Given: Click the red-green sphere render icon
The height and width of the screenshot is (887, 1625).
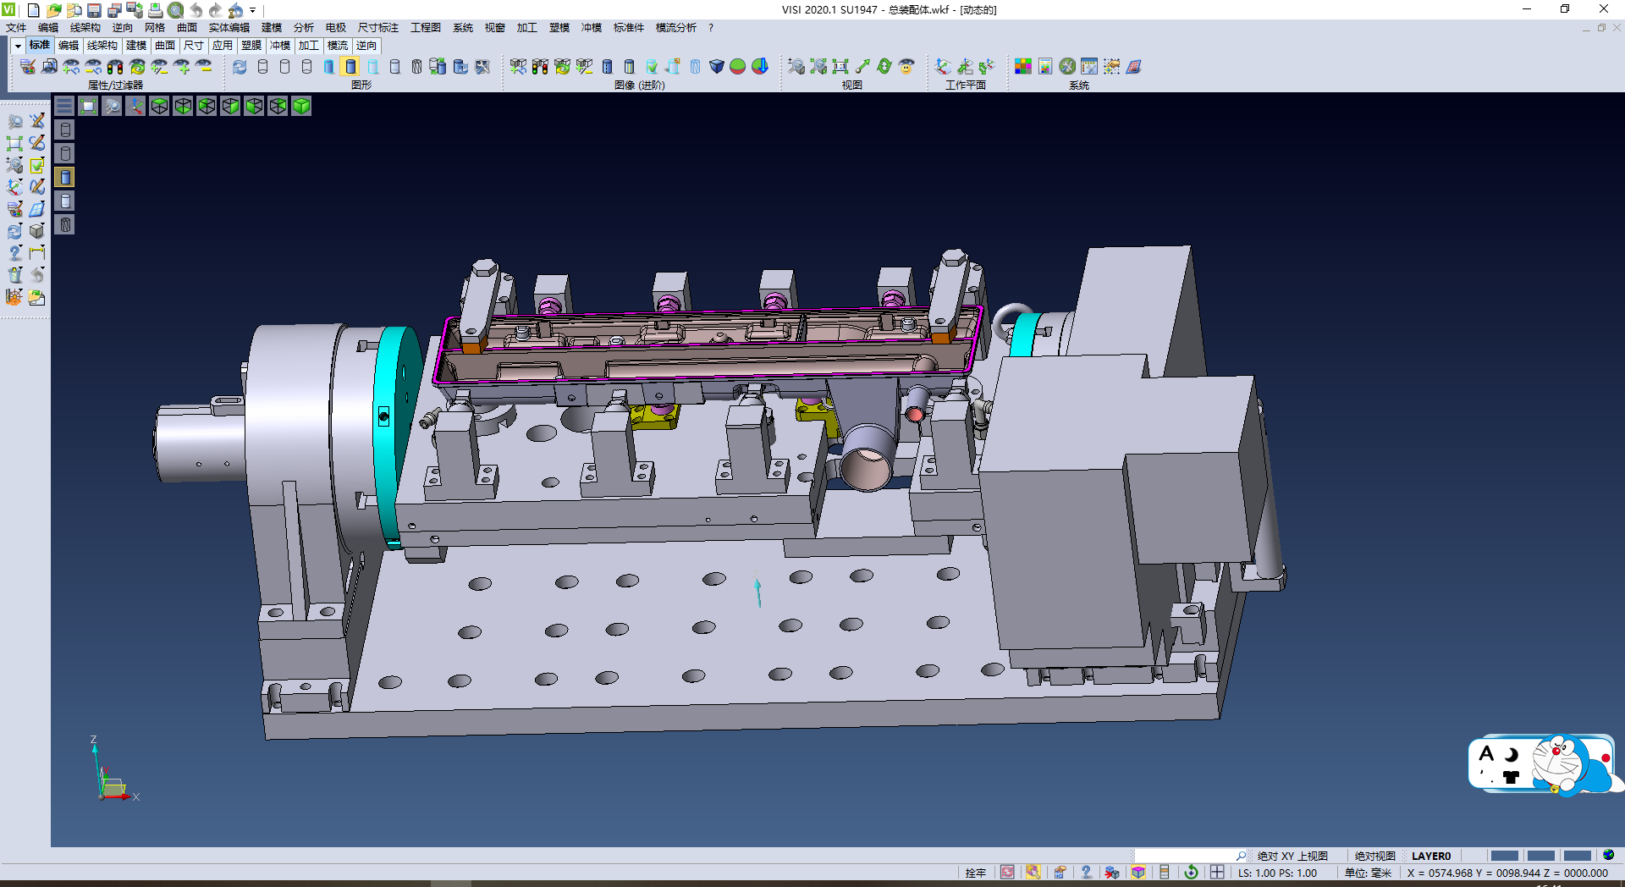Looking at the screenshot, I should coord(738,66).
